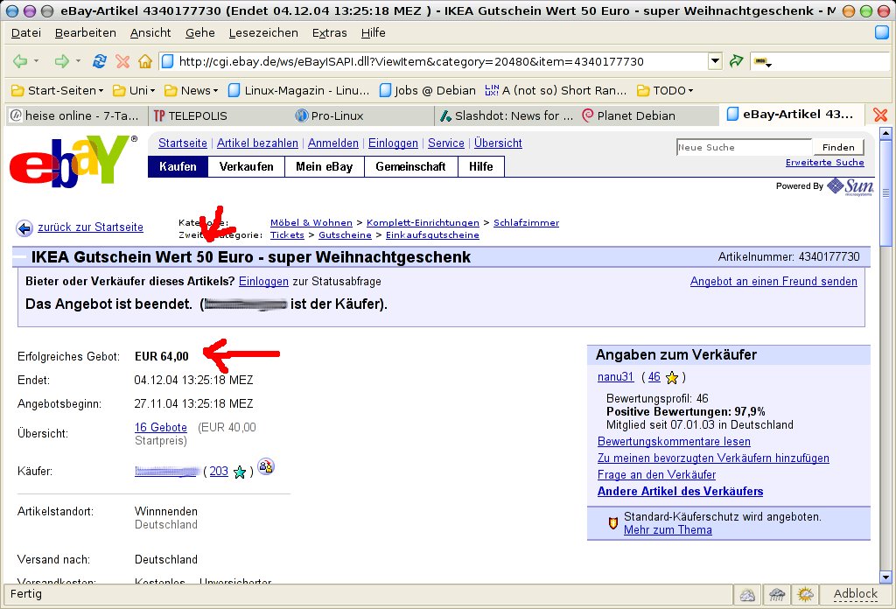This screenshot has height=609, width=896.
Task: Switch to the Slashdot tab
Action: [506, 116]
